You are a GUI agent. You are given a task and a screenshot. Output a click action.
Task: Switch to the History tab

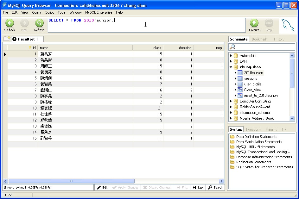tap(279, 39)
